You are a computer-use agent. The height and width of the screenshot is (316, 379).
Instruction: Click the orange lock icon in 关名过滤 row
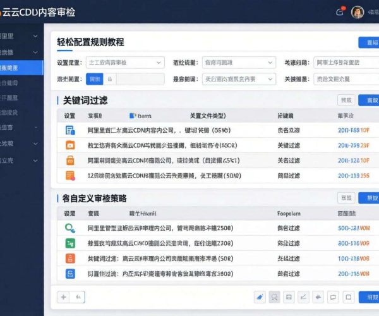(70, 161)
